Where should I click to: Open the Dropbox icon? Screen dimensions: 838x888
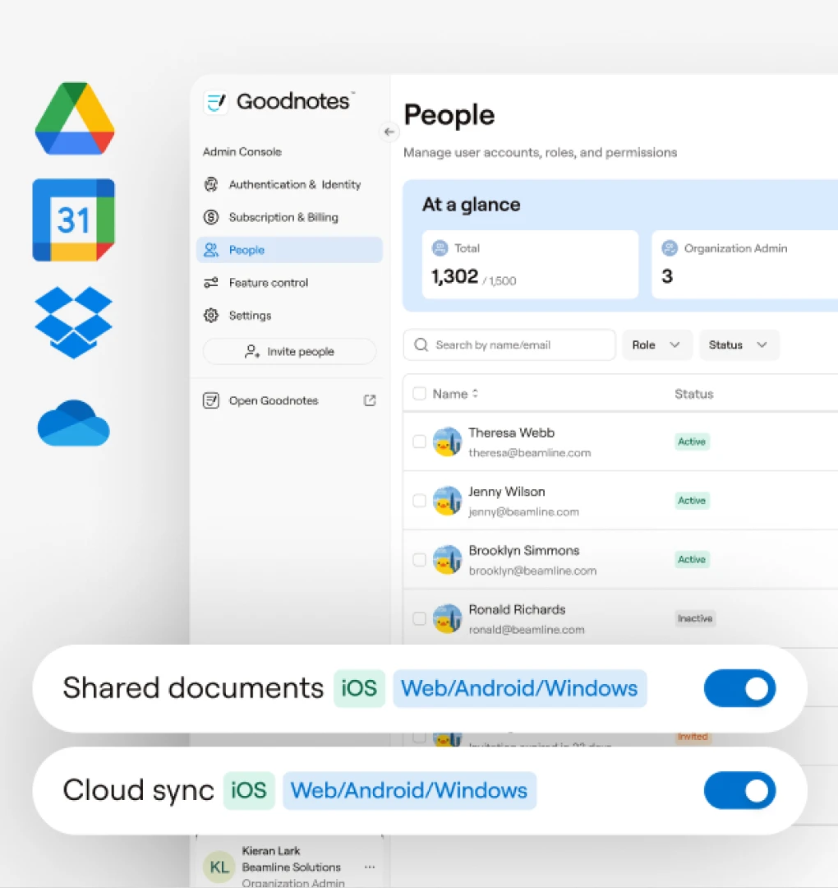click(x=74, y=322)
